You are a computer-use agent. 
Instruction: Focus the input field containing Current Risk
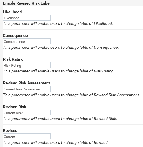coord(27,112)
